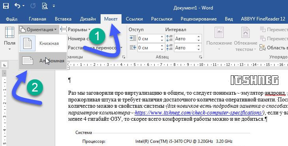Screen dimensions: 288x146
Task: Switch to the Вставка tab
Action: click(x=63, y=19)
